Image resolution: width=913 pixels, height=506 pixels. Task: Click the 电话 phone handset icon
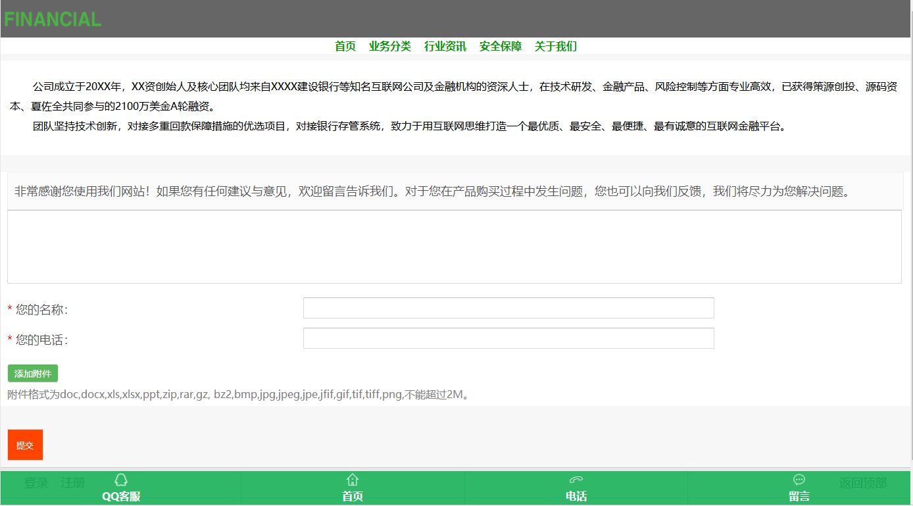pyautogui.click(x=576, y=480)
